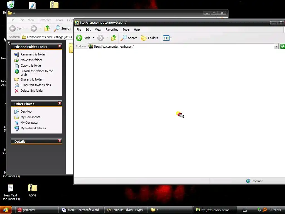Screen dimensions: 285x214
Task: Open the File menu in the FTP window
Action: coord(79,30)
